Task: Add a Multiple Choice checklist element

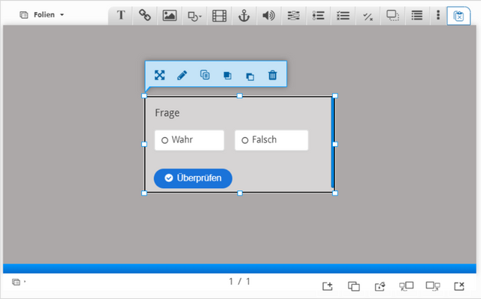Action: (343, 15)
